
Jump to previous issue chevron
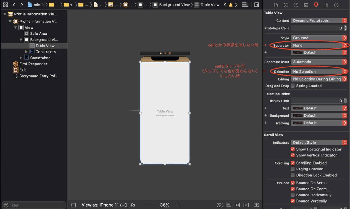(x=225, y=5)
